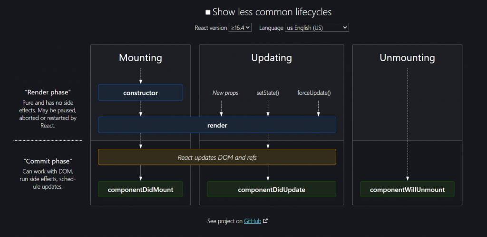The width and height of the screenshot is (487, 237).
Task: Click the Mounting column heading
Action: [140, 58]
